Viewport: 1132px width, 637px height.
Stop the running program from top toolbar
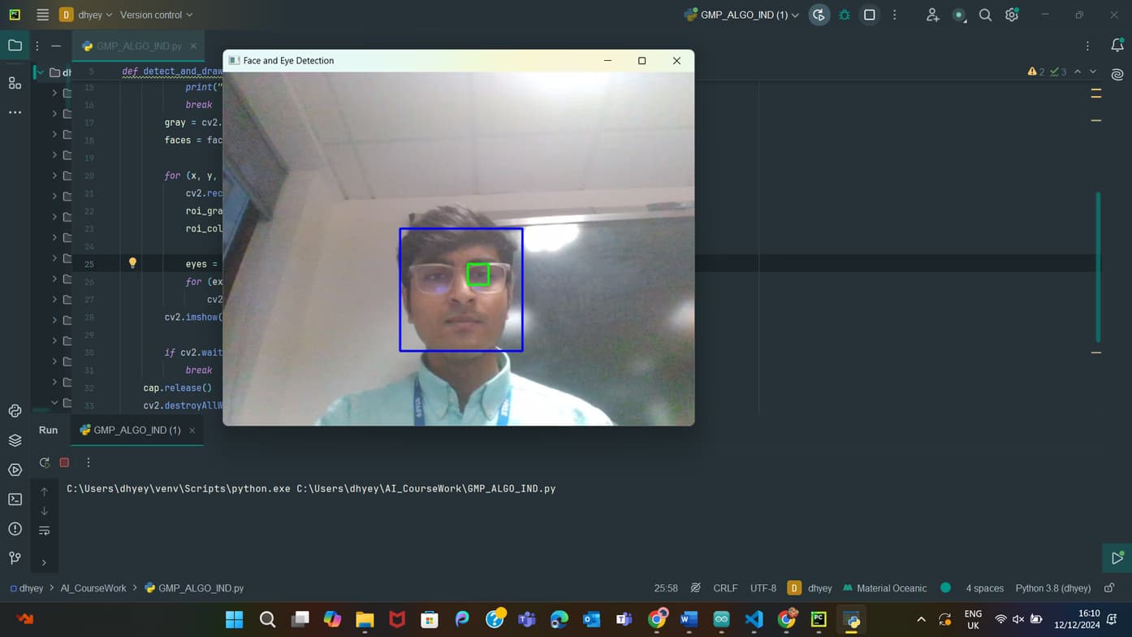pos(869,15)
